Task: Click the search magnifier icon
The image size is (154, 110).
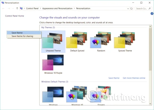Action: click(150, 9)
